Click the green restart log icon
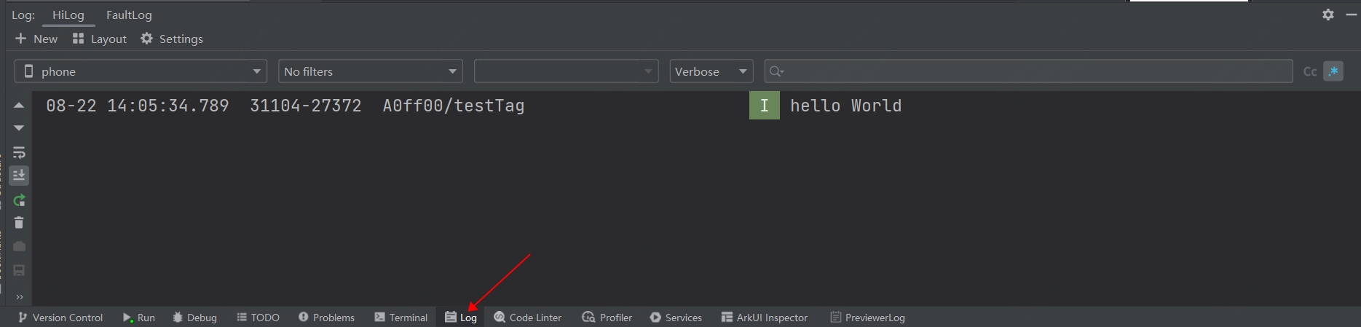 pos(19,200)
